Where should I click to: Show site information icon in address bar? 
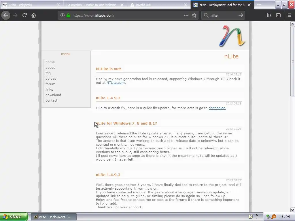(63, 16)
